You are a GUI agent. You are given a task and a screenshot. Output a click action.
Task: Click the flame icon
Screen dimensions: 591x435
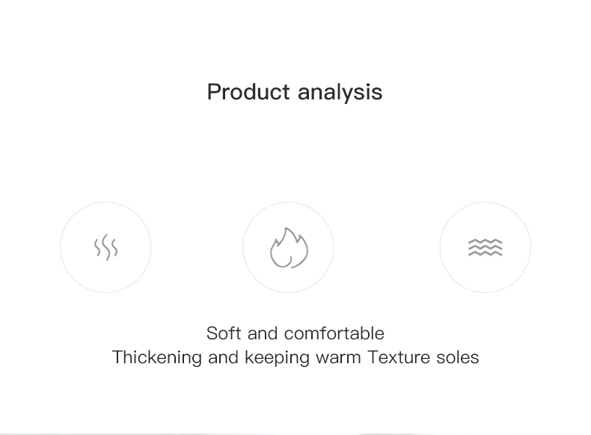289,248
